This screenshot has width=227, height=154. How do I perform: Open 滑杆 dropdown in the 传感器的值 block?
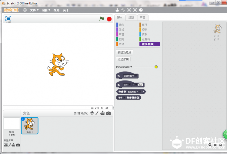pyautogui.click(x=121, y=98)
